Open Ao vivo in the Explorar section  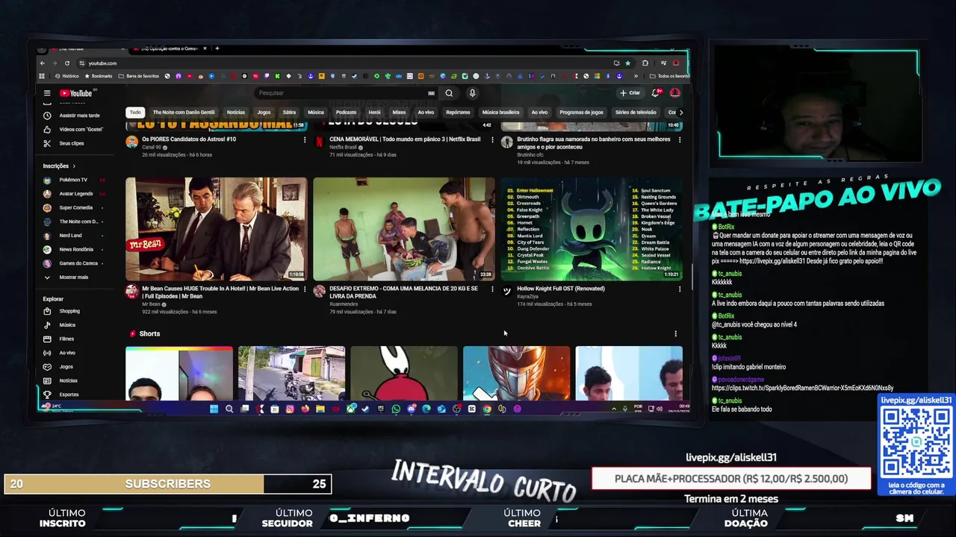tap(73, 353)
